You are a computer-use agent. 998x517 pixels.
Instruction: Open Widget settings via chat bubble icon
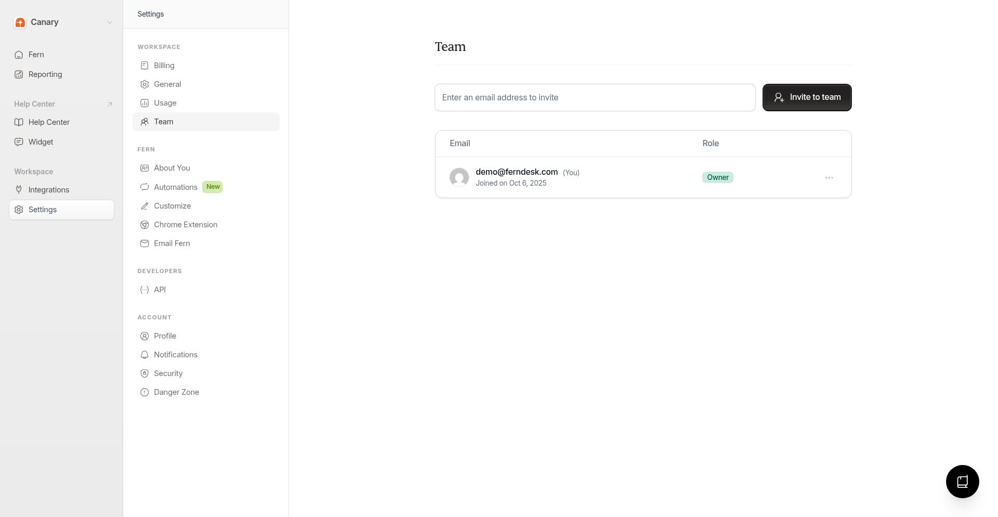[19, 141]
